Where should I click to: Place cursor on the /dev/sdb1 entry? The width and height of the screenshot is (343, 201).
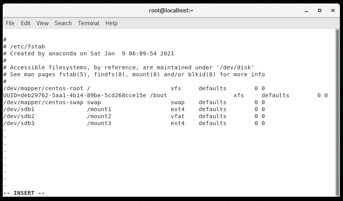19,109
